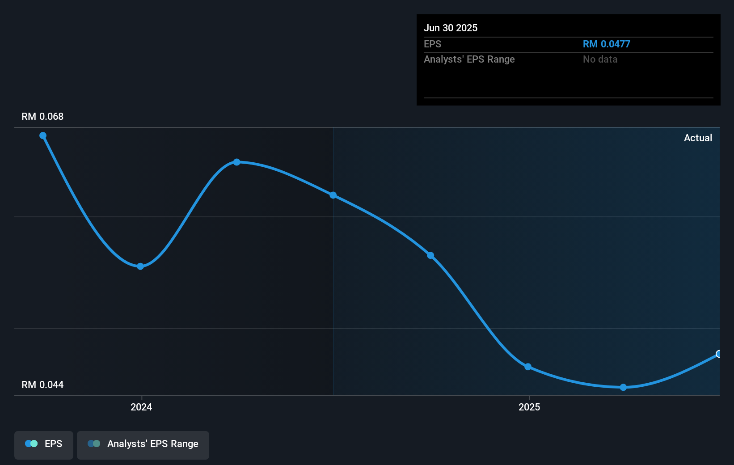734x465 pixels.
Task: Select the data point on the Actual boundary line
Action: click(333, 195)
